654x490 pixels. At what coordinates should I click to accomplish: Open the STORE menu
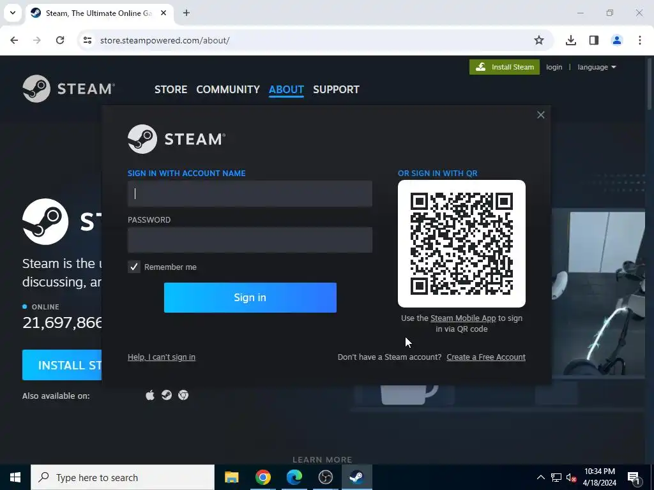coord(171,89)
